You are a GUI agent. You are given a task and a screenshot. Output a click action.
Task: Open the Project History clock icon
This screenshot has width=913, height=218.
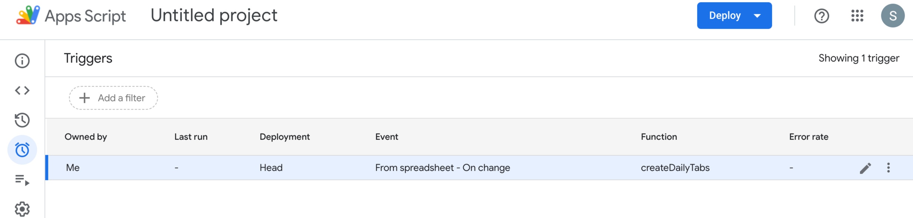pos(22,120)
